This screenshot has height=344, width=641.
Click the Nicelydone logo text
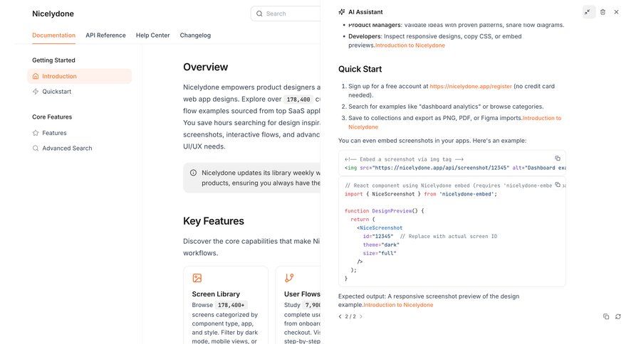tap(53, 14)
